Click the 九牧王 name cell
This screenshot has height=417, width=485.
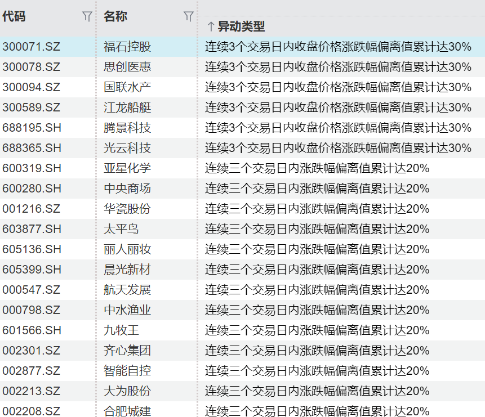(x=121, y=330)
